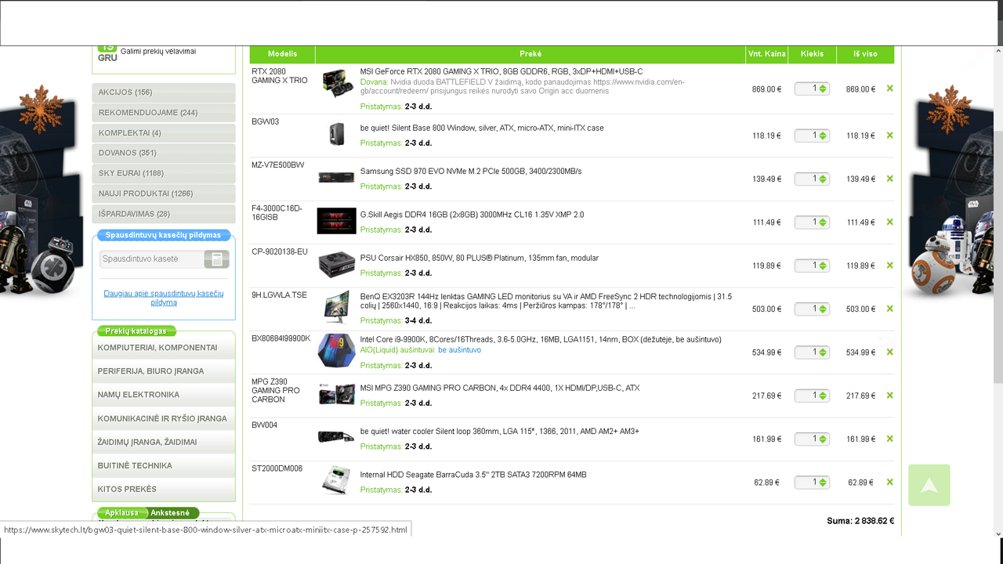
Task: Remove G.Skill Aegis DDR4 memory from cart
Action: pyautogui.click(x=889, y=222)
